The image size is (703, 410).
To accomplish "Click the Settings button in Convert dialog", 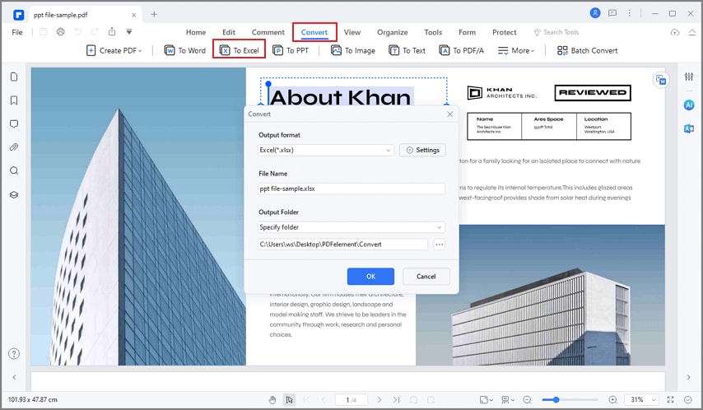I will tap(422, 151).
